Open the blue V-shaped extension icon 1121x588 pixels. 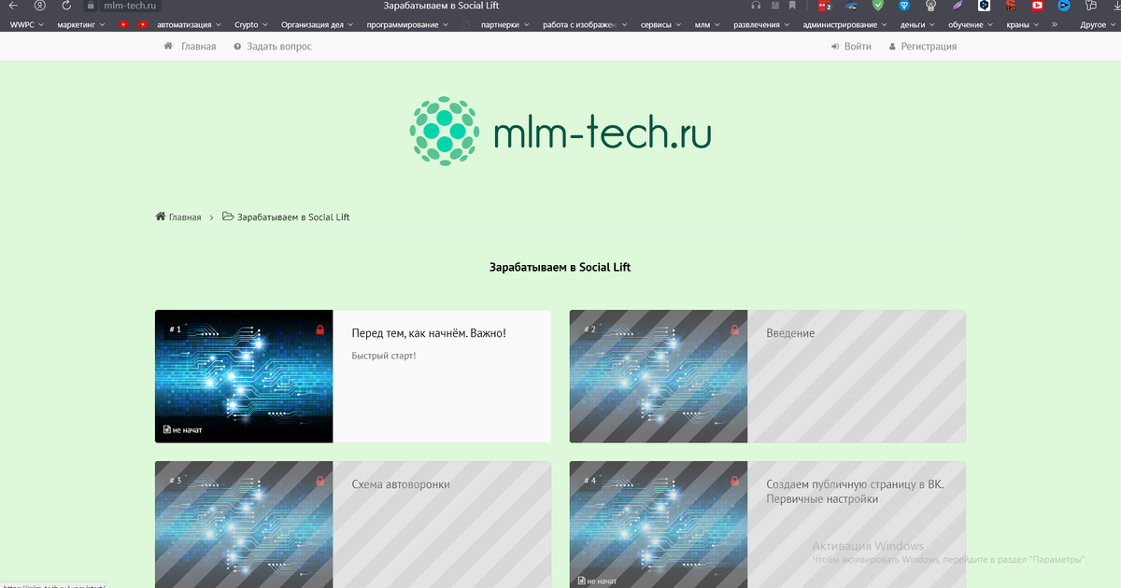click(x=904, y=6)
